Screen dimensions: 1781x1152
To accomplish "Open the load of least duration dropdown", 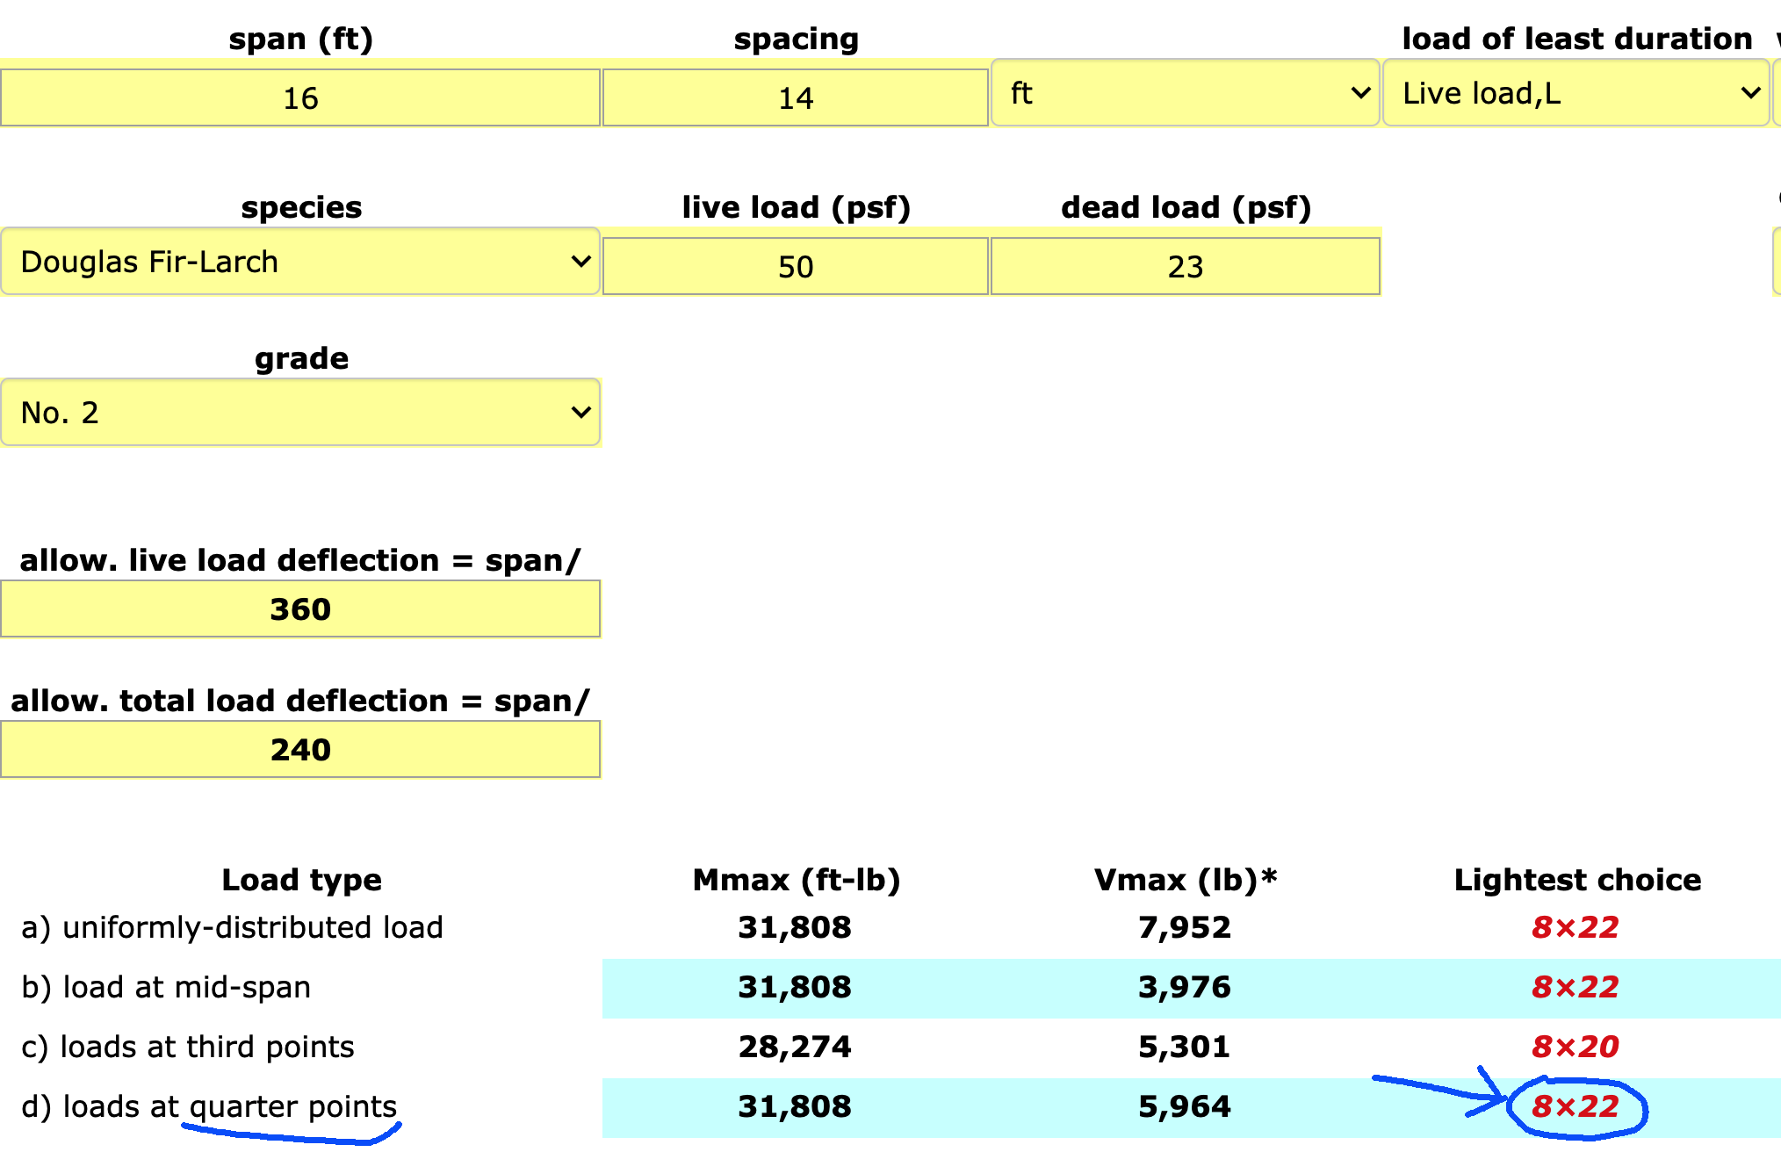I will coord(1575,93).
